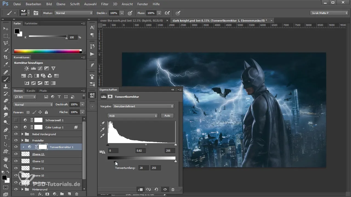Image resolution: width=351 pixels, height=197 pixels.
Task: Select the Clone Stamp tool
Action: 6,86
